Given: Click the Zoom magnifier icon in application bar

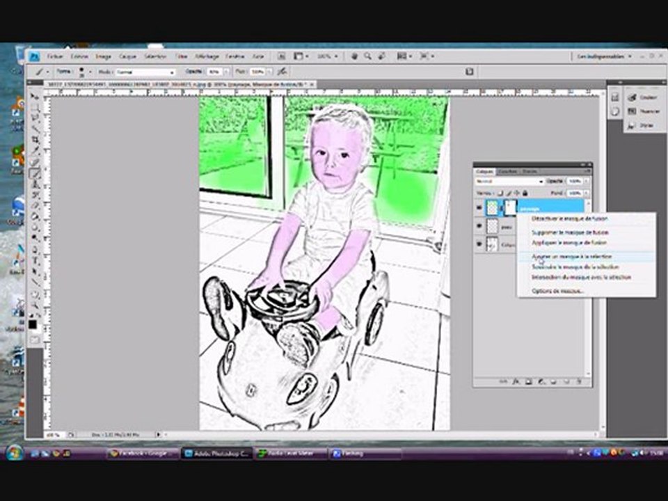Looking at the screenshot, I should pos(367,56).
